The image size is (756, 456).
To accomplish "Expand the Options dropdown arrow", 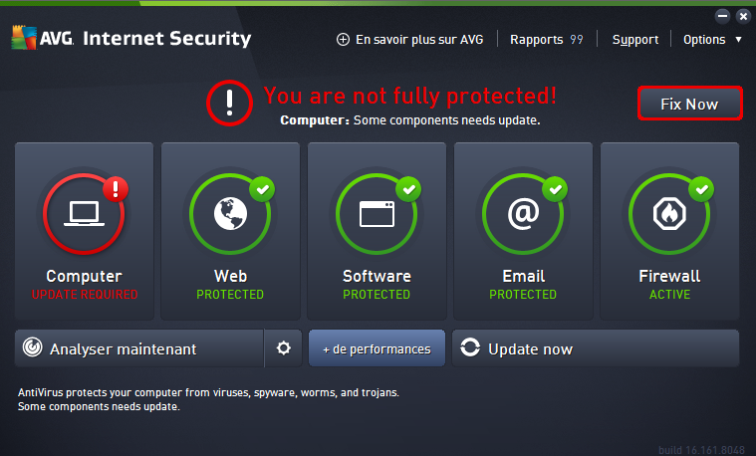I will point(738,40).
